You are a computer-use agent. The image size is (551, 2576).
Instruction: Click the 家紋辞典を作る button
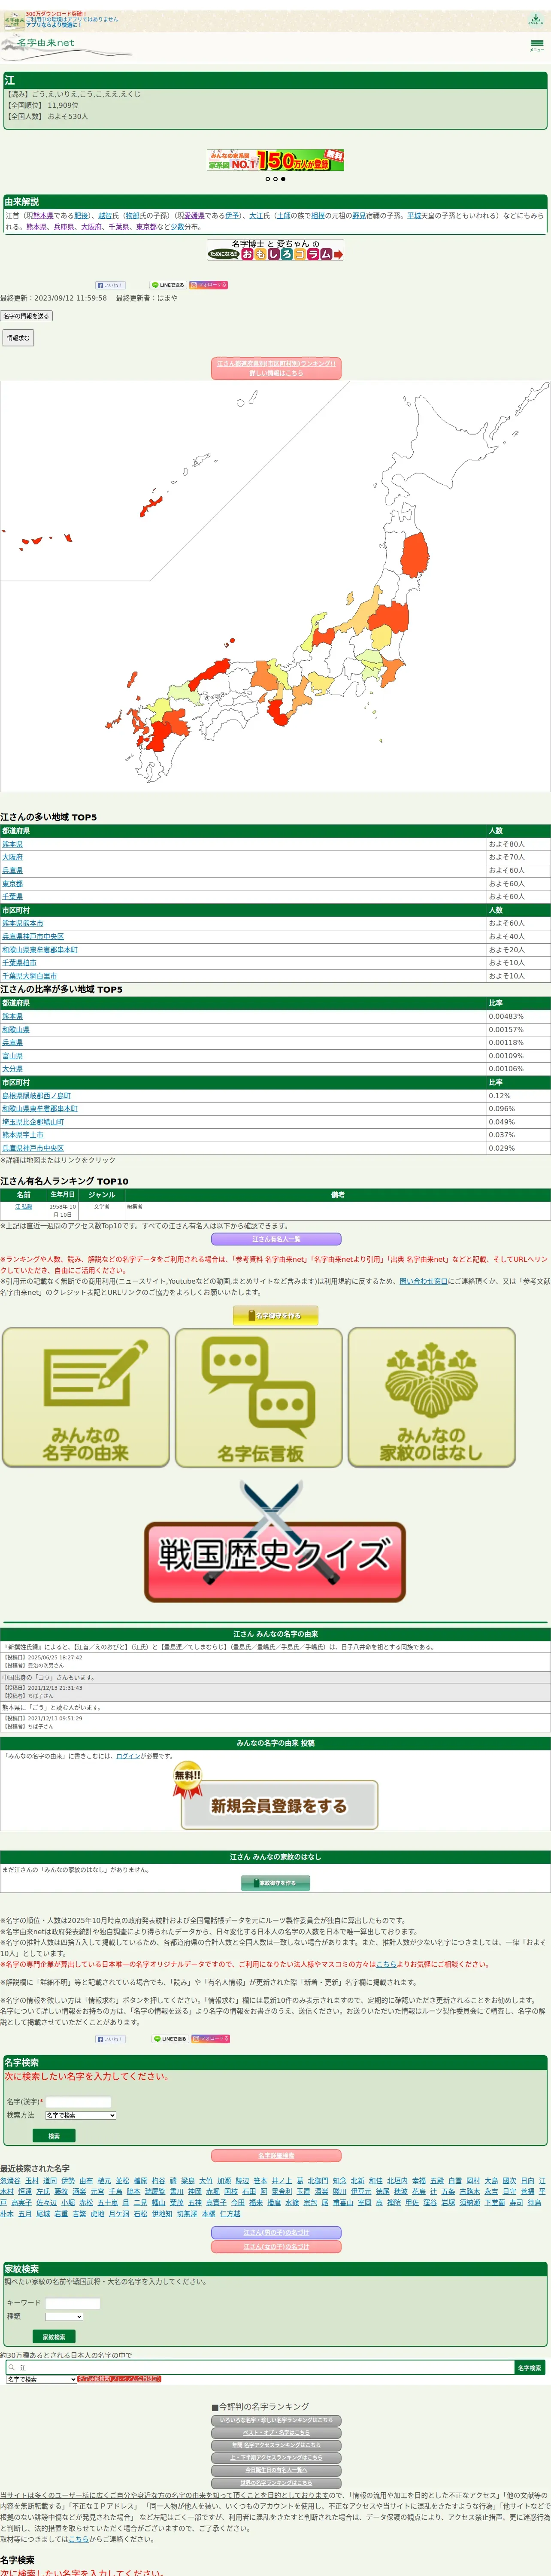[275, 1883]
